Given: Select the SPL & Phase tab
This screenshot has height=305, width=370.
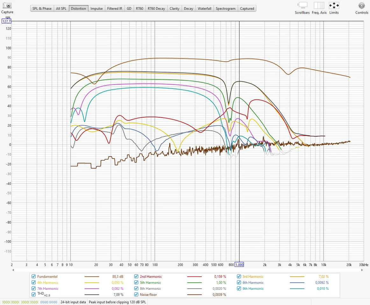Looking at the screenshot, I should (42, 9).
